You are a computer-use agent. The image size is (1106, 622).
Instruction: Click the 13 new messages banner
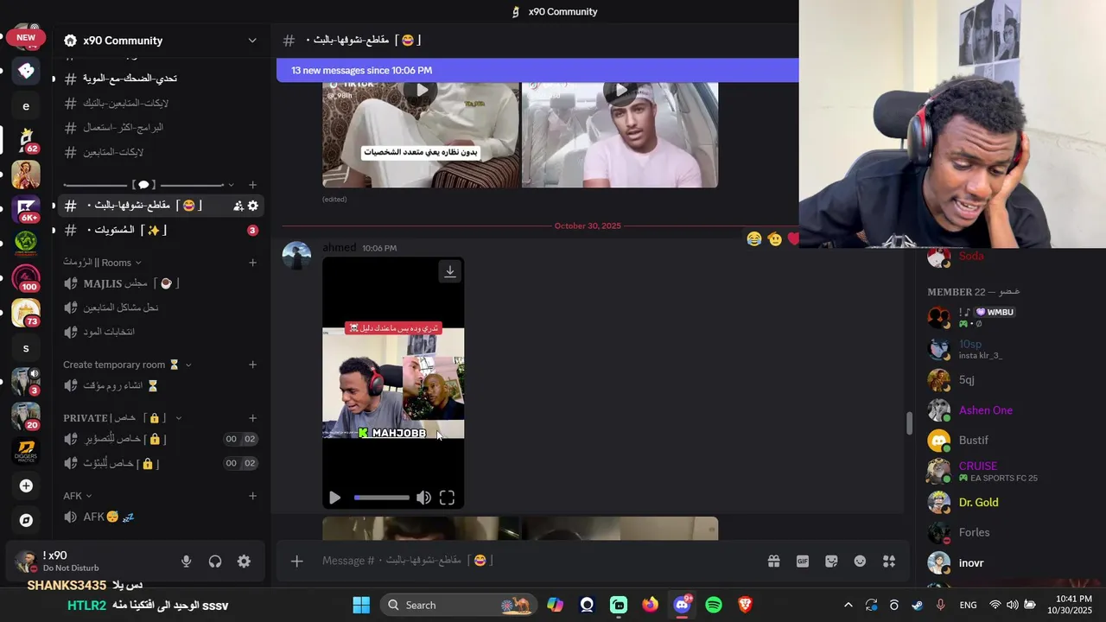pyautogui.click(x=537, y=70)
